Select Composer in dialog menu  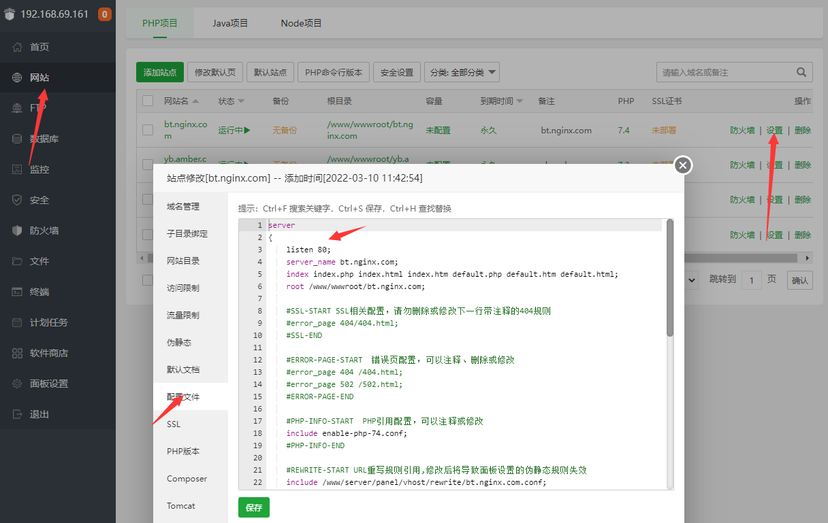[191, 478]
